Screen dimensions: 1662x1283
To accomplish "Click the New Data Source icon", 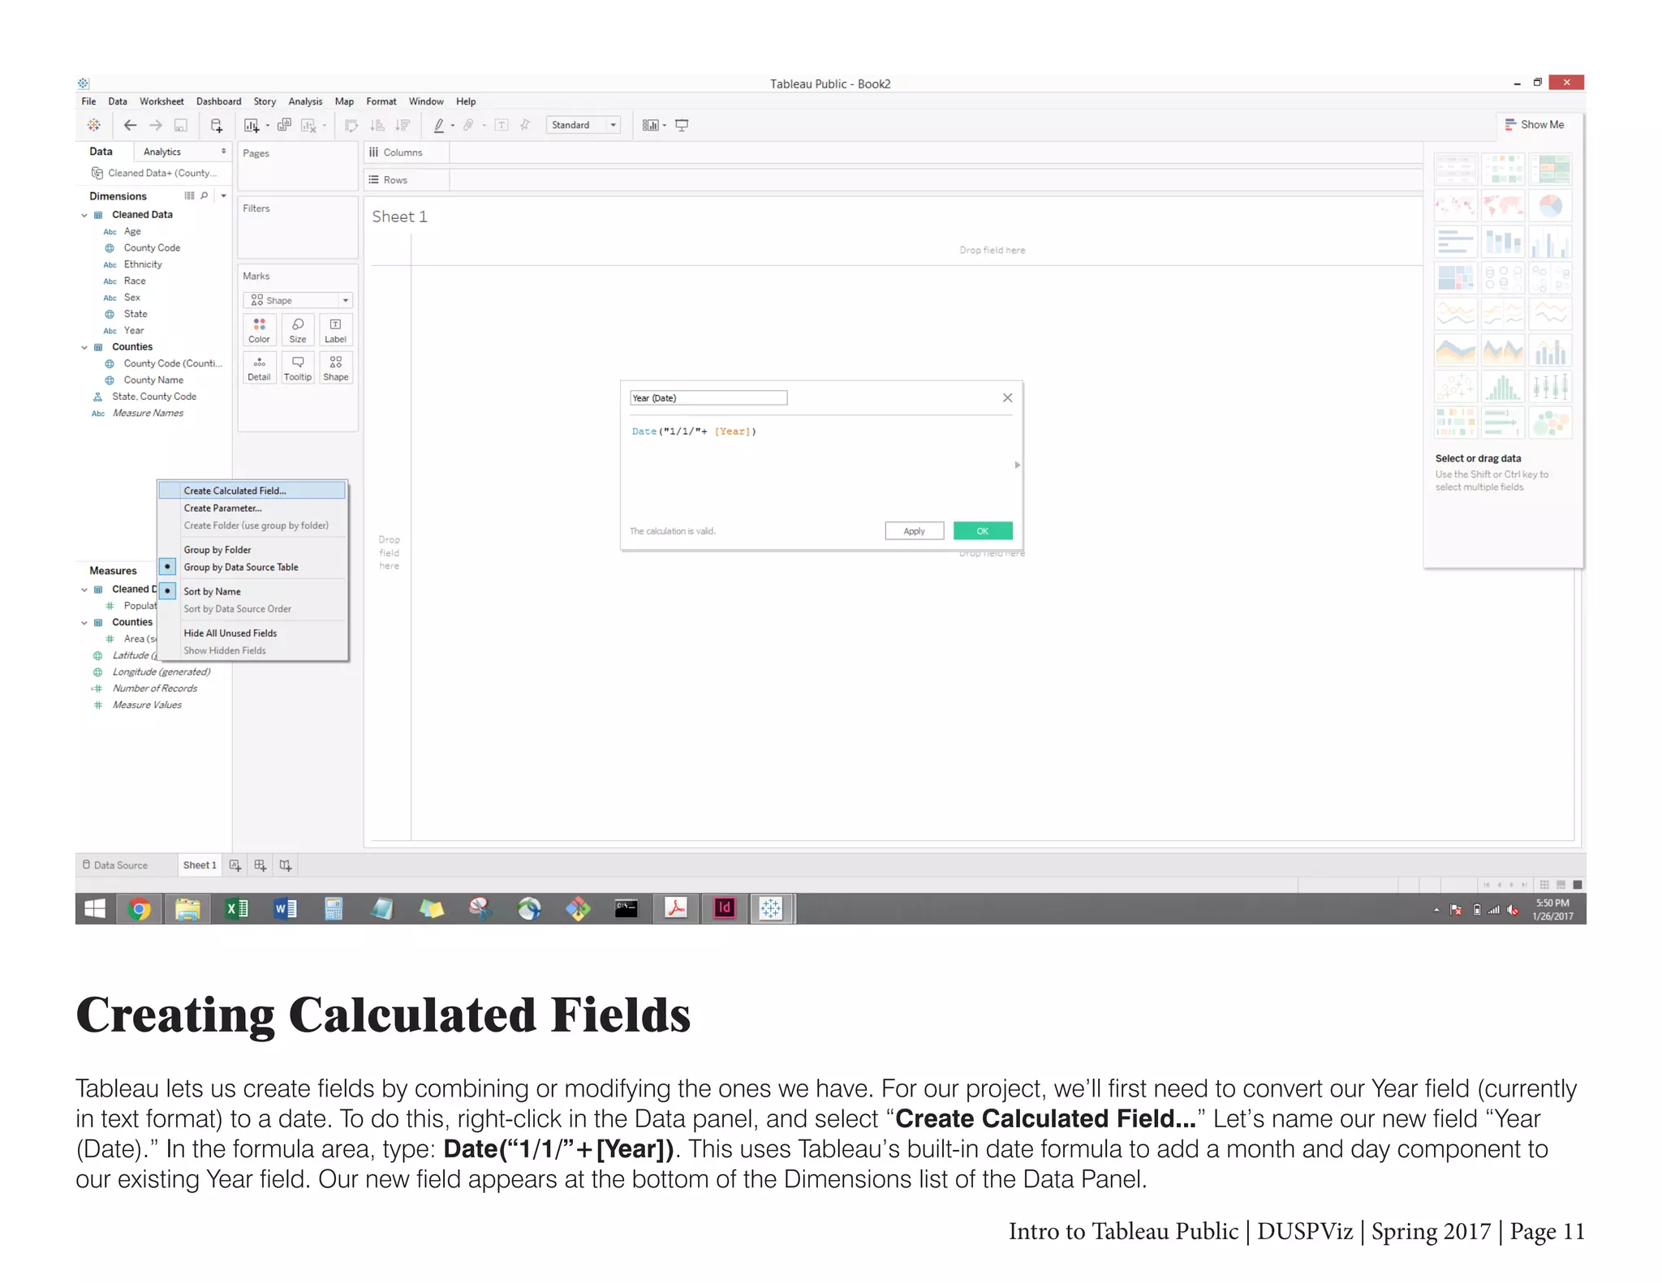I will click(x=217, y=125).
